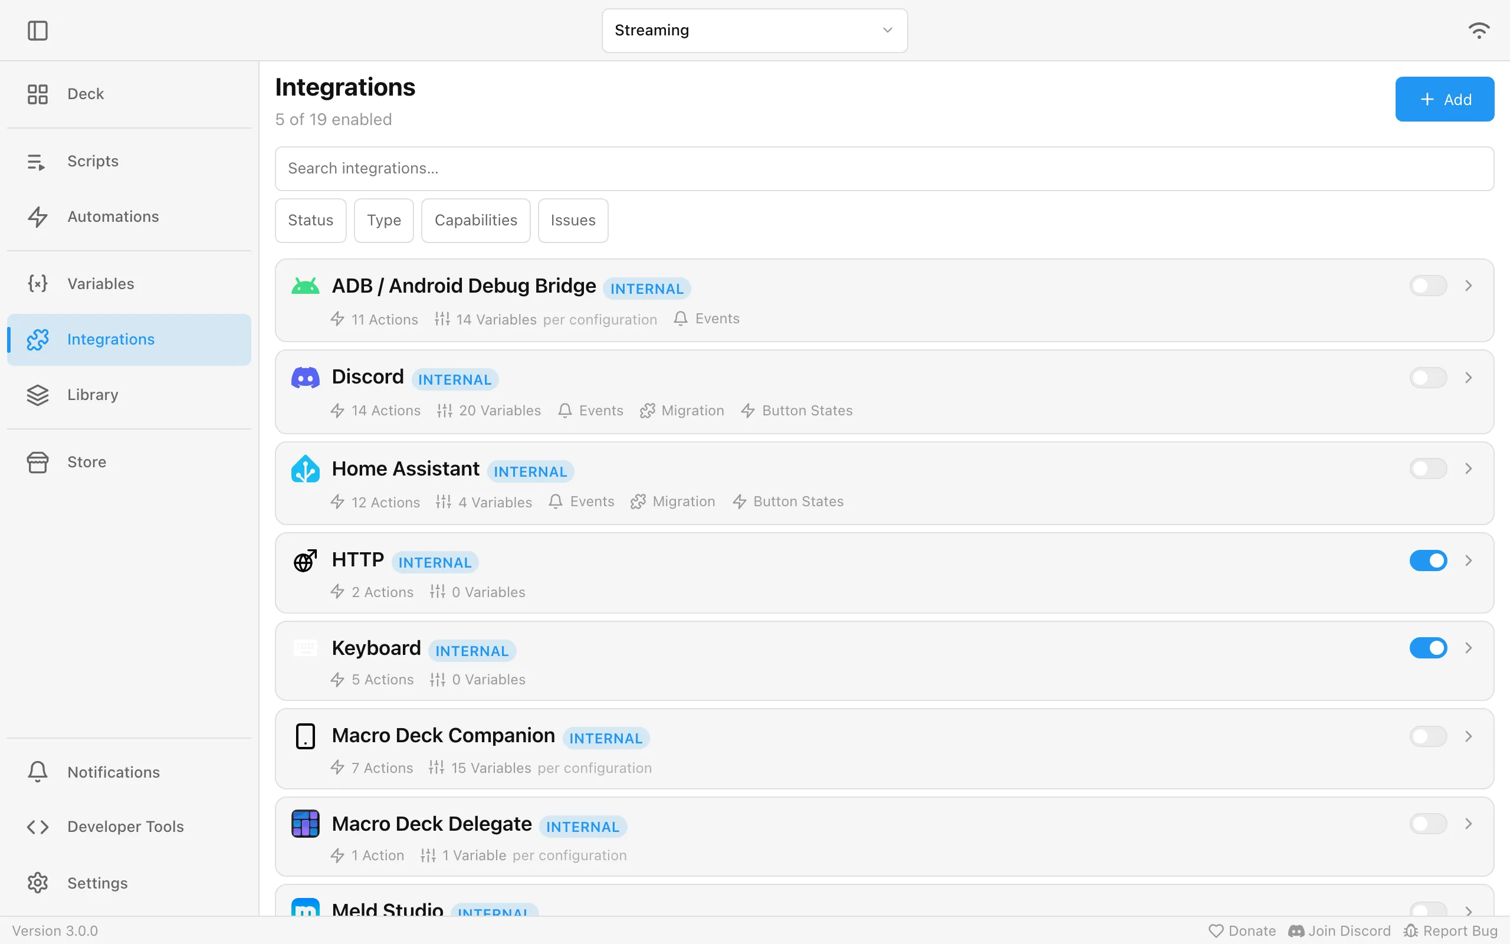Open the Status filter
1510x944 pixels.
pos(311,221)
